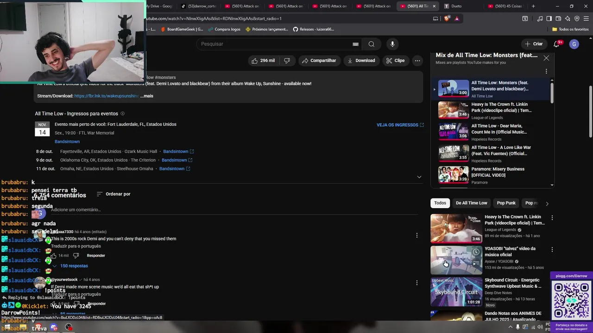This screenshot has width=593, height=333.
Task: Expand 150 respostas replies
Action: (70, 266)
